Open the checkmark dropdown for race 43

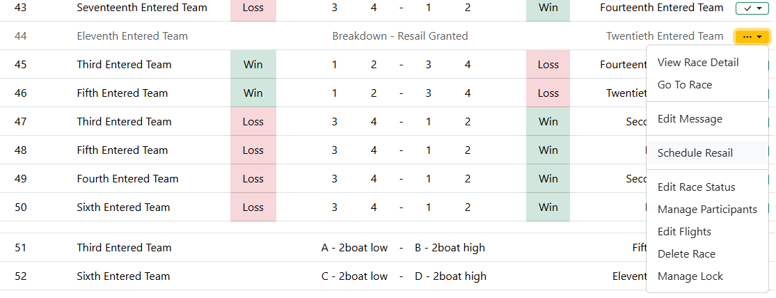point(752,8)
